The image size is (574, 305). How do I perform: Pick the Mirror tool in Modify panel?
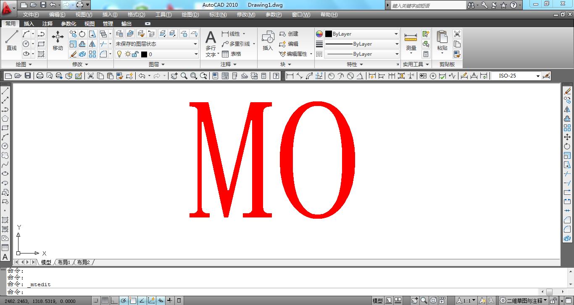coord(92,44)
